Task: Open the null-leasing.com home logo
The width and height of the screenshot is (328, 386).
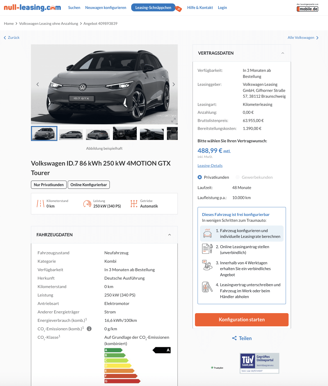Action: 32,8
